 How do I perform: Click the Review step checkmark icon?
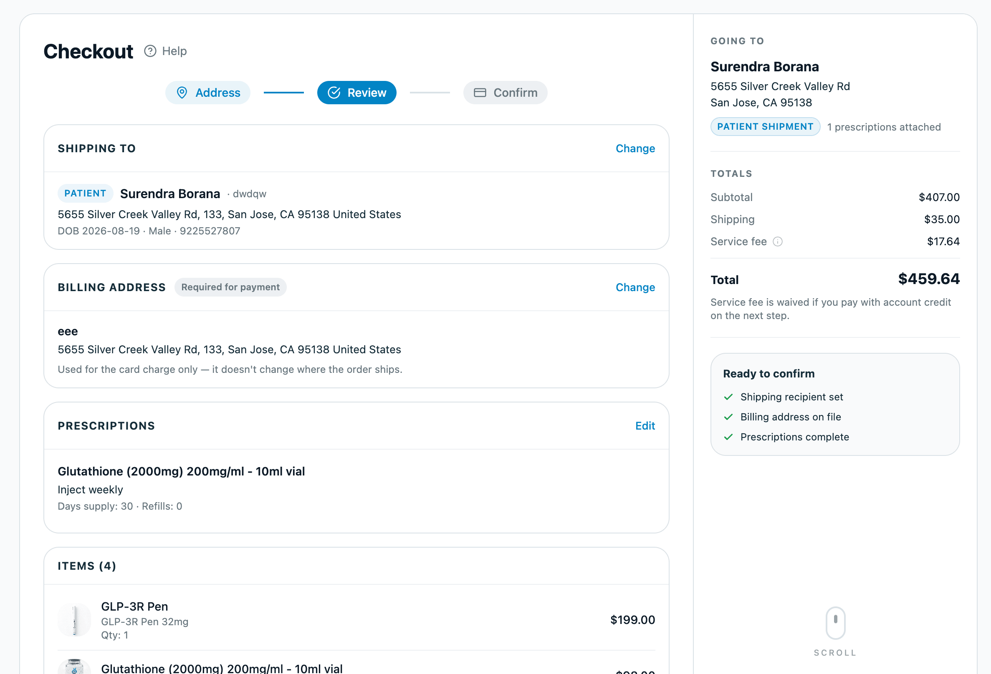[x=334, y=93]
